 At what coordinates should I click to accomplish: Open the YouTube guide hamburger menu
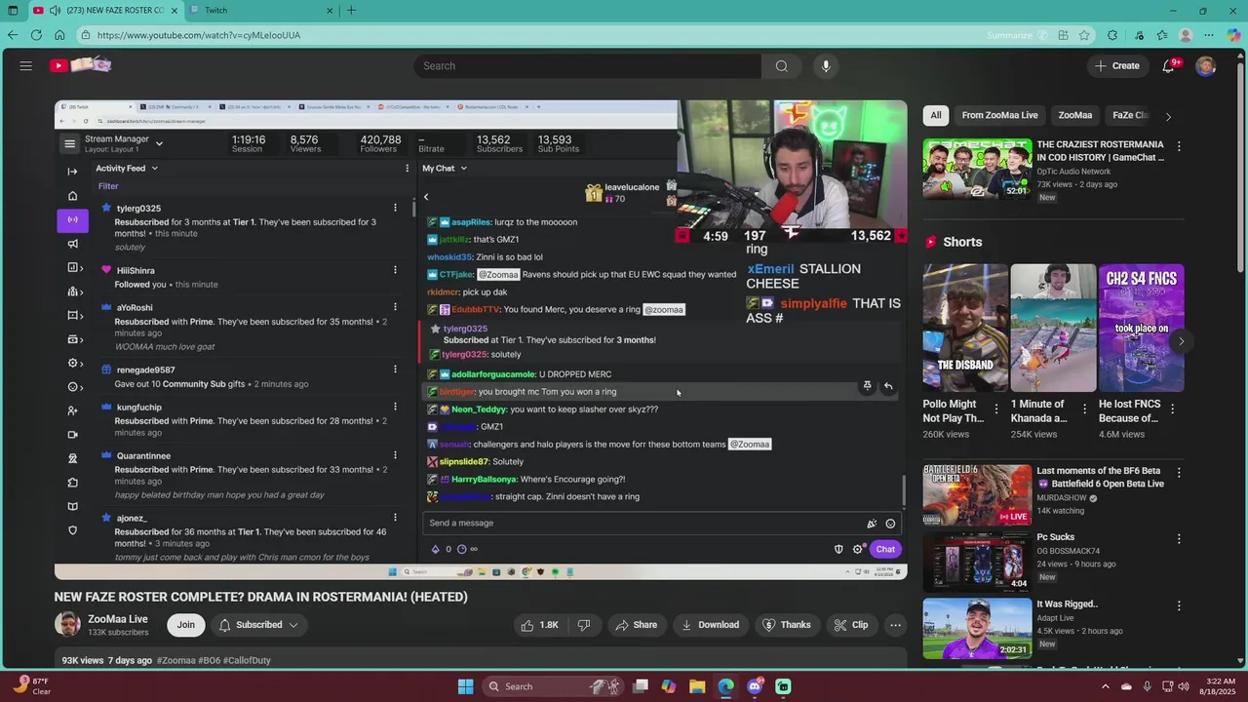tap(26, 65)
